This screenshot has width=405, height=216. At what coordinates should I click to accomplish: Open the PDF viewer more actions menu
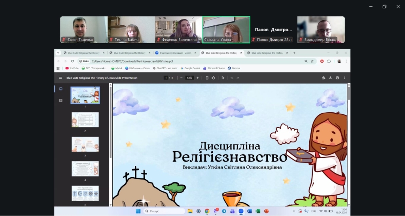344,78
